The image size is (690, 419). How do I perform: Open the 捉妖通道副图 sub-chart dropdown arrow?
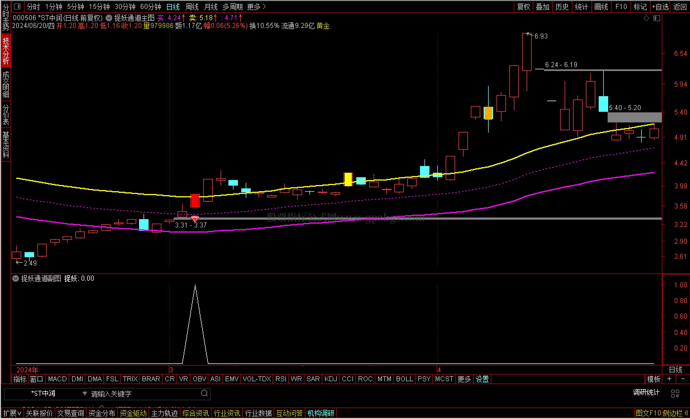(16, 278)
